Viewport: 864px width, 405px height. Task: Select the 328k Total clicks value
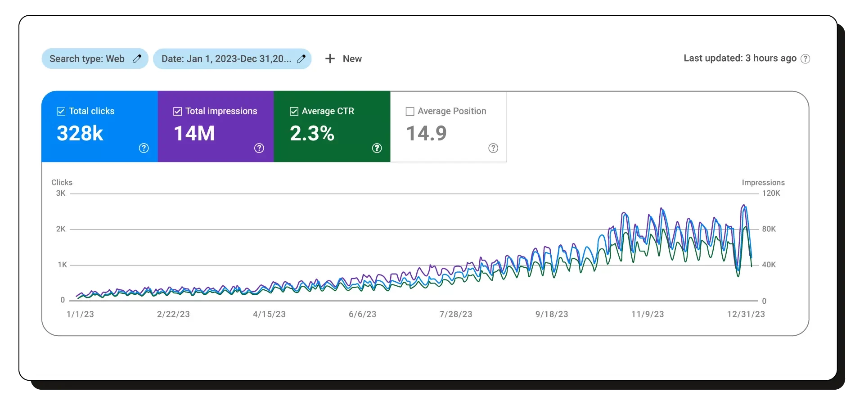[x=80, y=133]
